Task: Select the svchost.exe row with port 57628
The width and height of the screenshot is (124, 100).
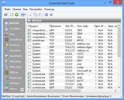Action: (x=72, y=88)
